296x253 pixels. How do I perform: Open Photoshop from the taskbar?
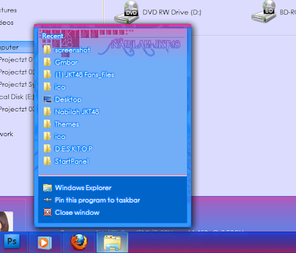point(11,242)
